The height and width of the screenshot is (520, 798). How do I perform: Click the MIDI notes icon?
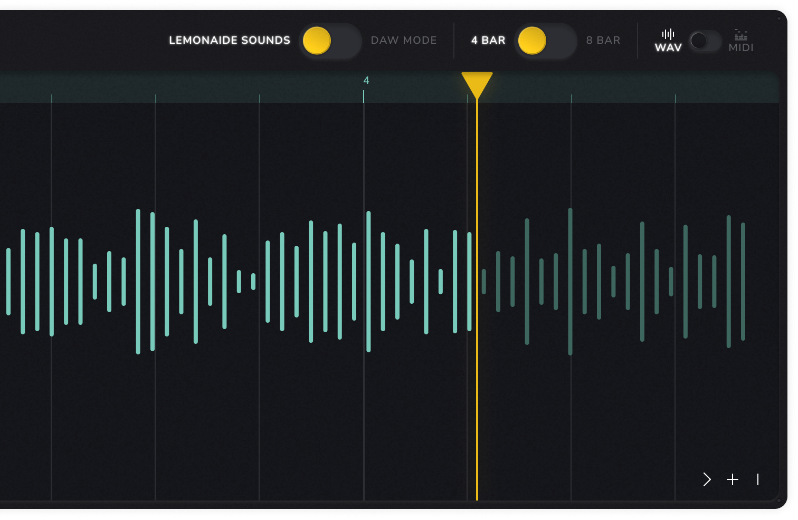pos(741,35)
